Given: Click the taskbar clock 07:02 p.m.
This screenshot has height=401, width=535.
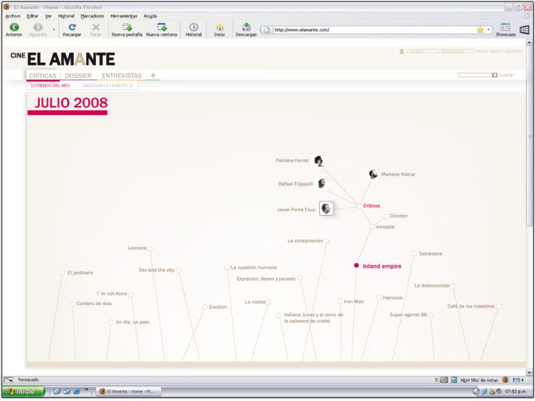Looking at the screenshot, I should coord(515,391).
